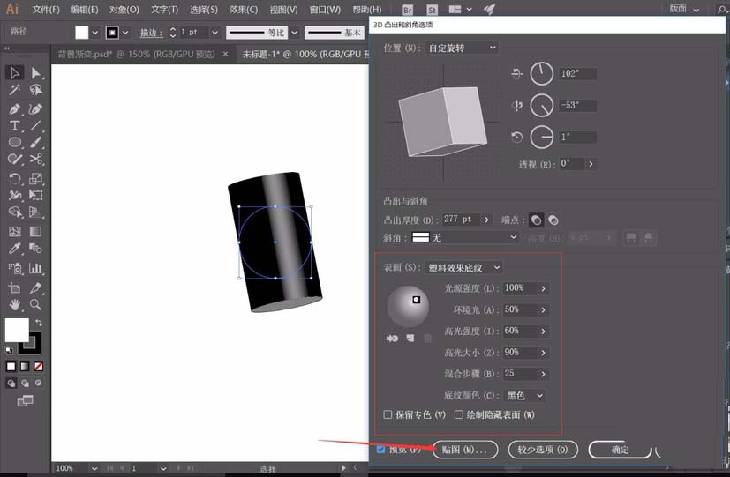Select the Zoom magnifier tool

pyautogui.click(x=36, y=304)
